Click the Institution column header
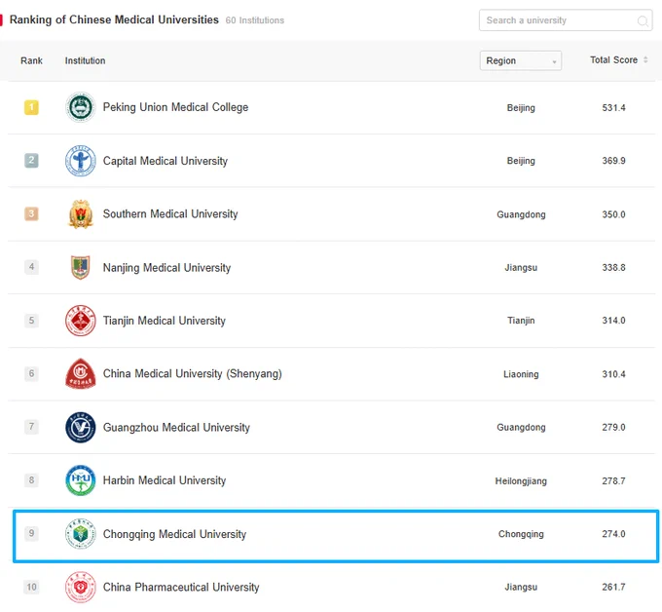The width and height of the screenshot is (662, 612). pyautogui.click(x=85, y=60)
